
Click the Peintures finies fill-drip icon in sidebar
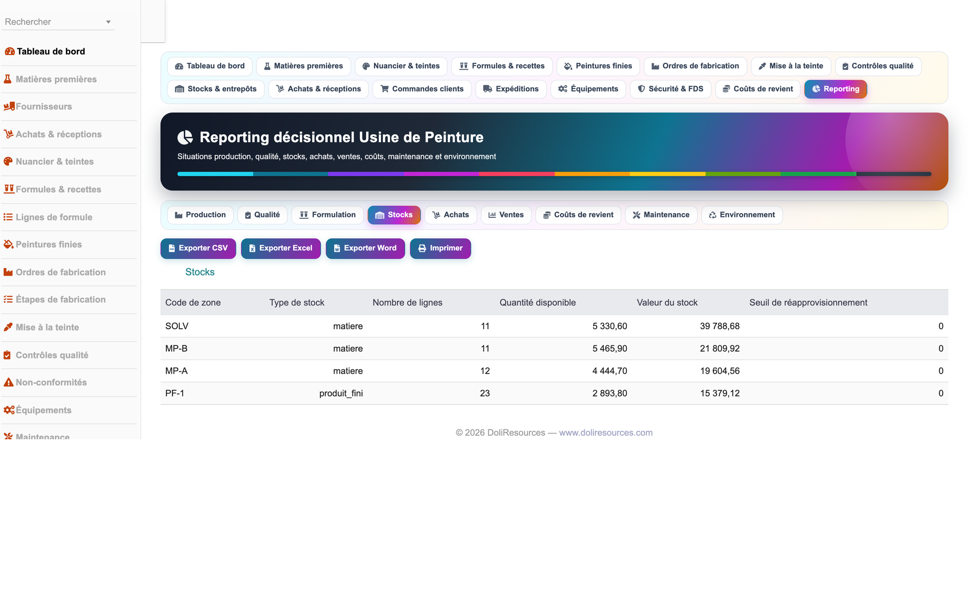(8, 244)
